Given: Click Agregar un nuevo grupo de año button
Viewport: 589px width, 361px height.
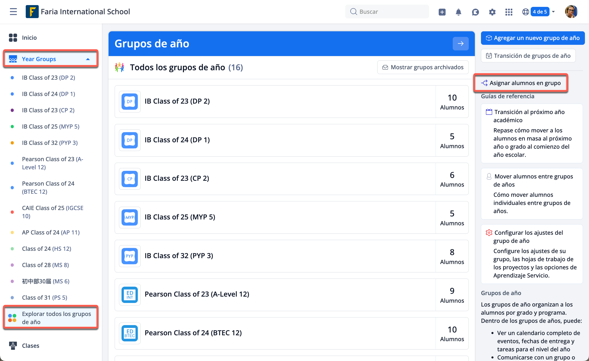Looking at the screenshot, I should 533,38.
